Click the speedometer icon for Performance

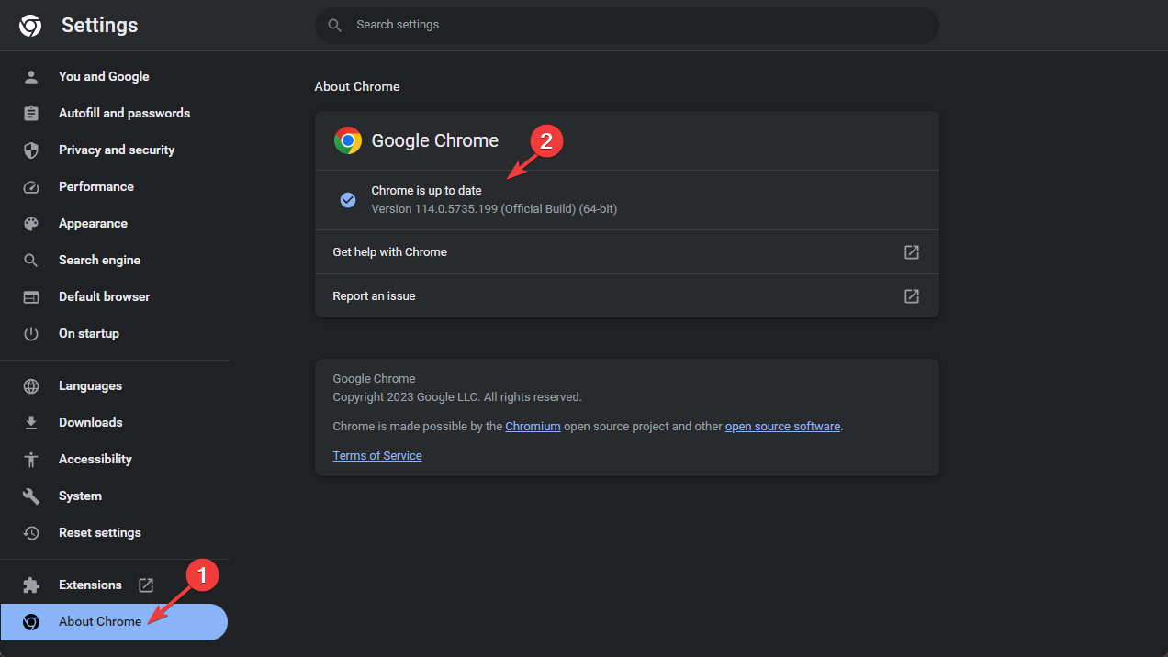click(x=31, y=186)
